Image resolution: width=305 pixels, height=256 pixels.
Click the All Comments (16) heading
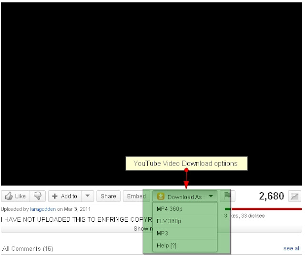(x=28, y=248)
